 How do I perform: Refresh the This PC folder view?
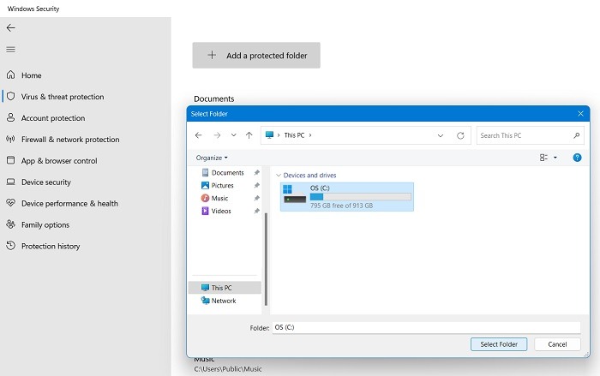(460, 135)
